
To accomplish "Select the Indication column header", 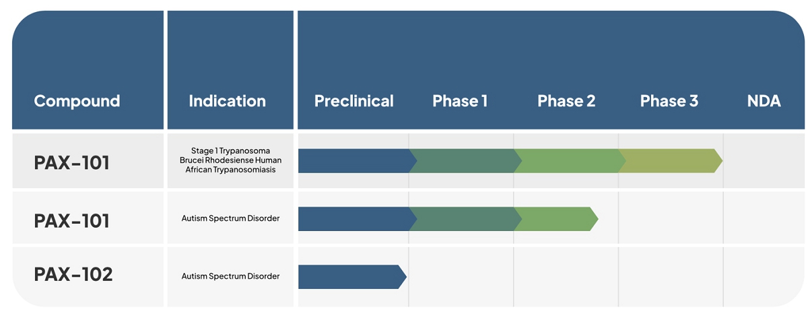I will click(x=227, y=101).
